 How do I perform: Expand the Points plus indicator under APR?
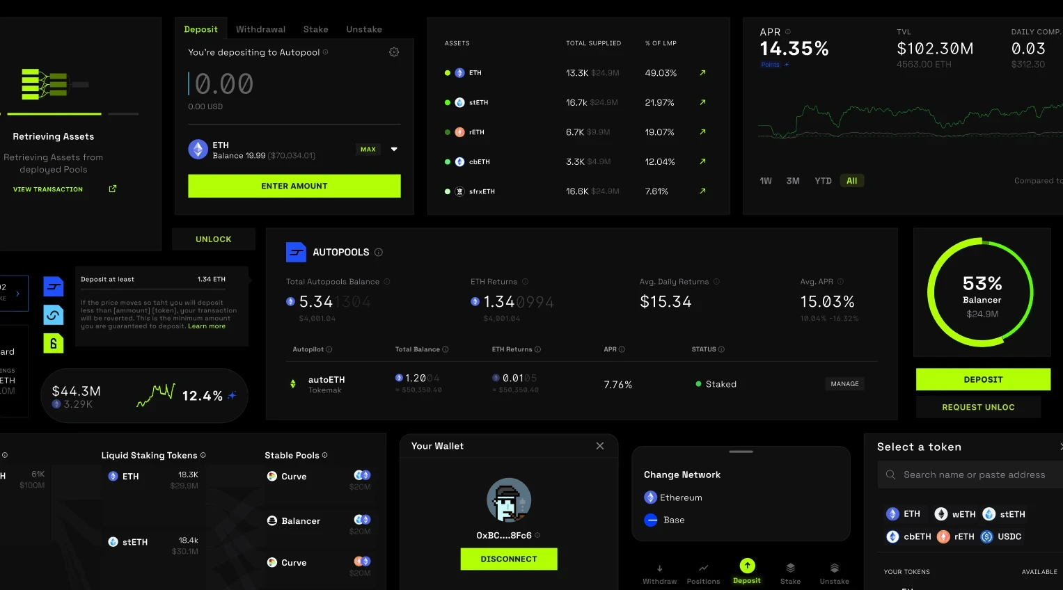tap(787, 65)
